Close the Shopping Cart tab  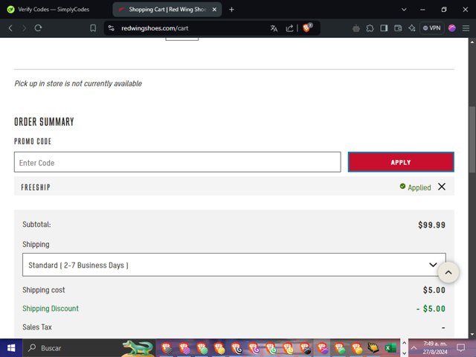(x=214, y=10)
